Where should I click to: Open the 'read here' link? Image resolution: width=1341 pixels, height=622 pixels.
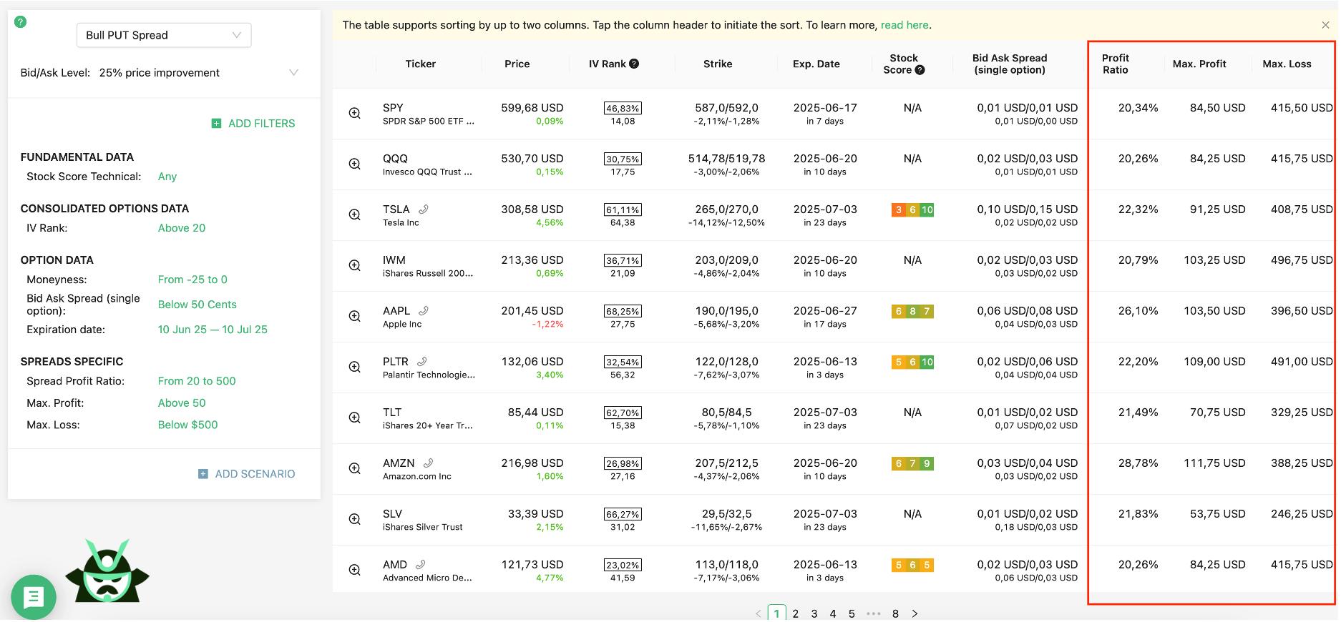point(904,25)
